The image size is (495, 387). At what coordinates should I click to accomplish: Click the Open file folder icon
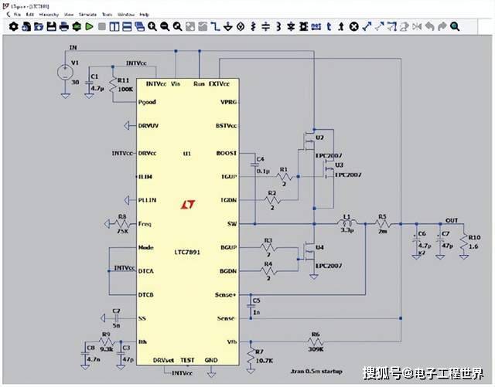coord(39,26)
